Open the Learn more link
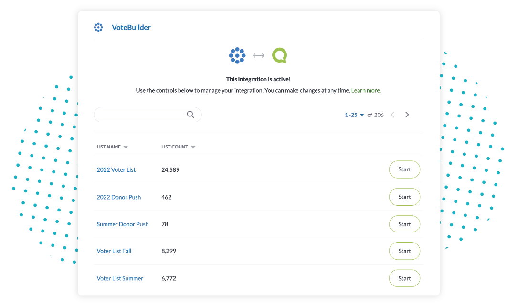 [366, 90]
